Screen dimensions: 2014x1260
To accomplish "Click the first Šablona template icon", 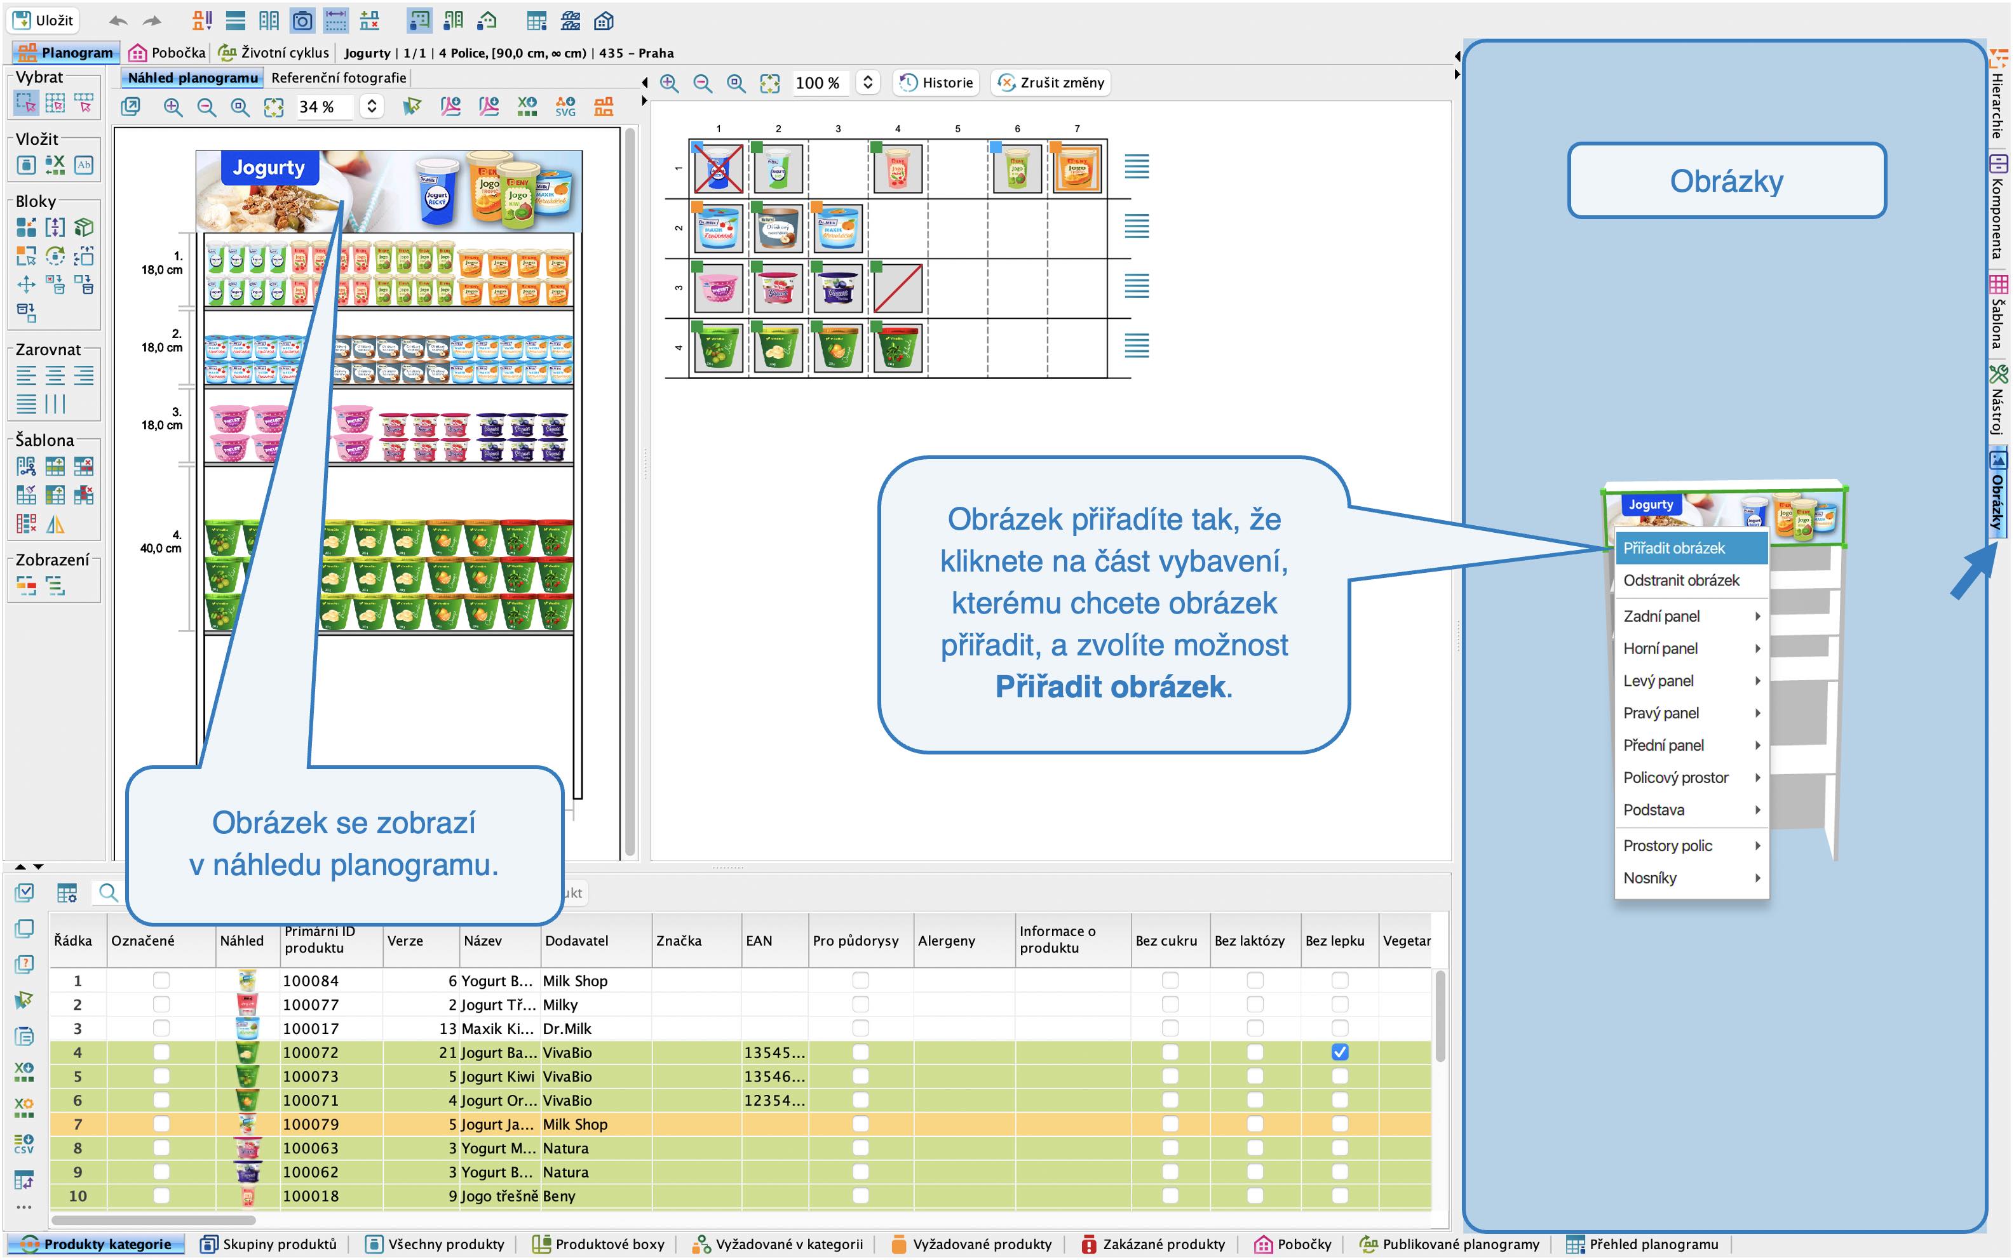I will pyautogui.click(x=27, y=466).
